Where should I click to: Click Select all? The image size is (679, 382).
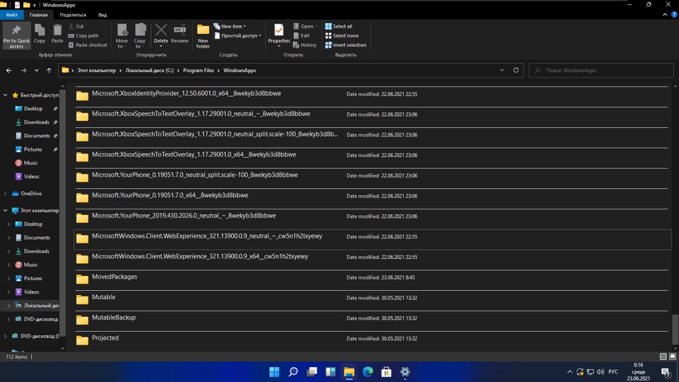[x=338, y=26]
